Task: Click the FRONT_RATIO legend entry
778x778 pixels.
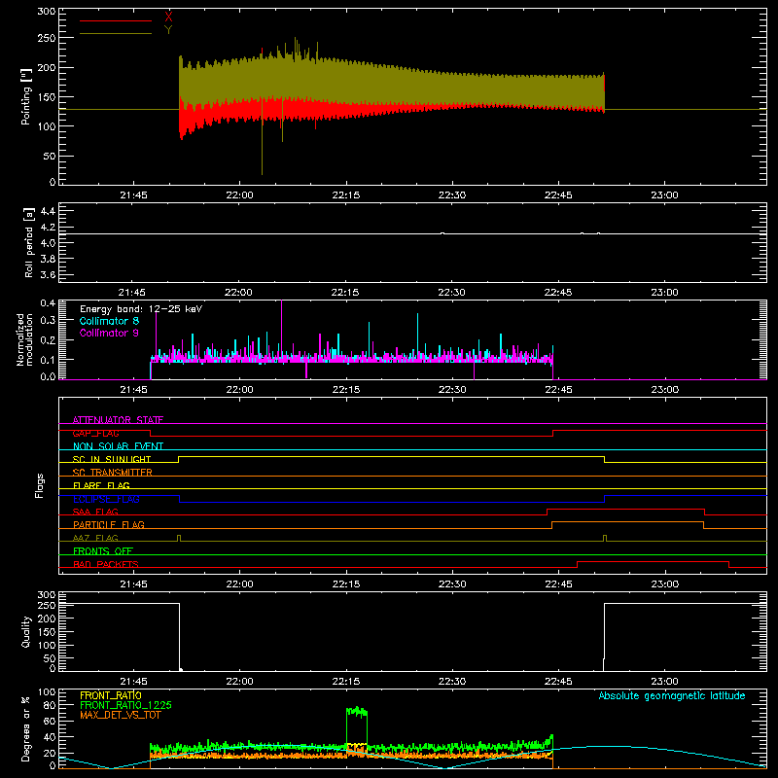Action: pos(111,695)
